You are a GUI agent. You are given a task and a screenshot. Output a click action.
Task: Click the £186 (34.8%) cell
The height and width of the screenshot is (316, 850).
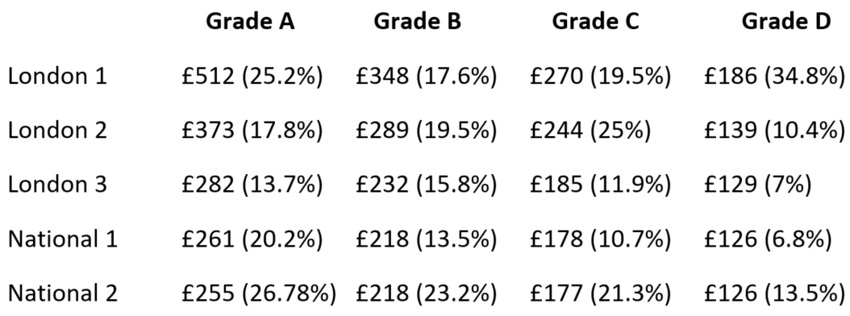pos(775,77)
